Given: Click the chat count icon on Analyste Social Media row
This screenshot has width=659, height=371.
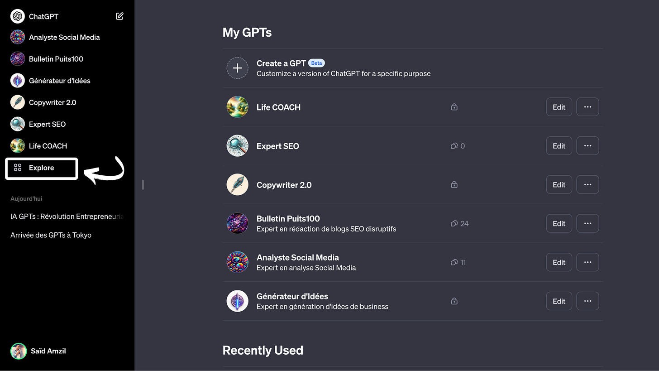Looking at the screenshot, I should click(x=454, y=262).
